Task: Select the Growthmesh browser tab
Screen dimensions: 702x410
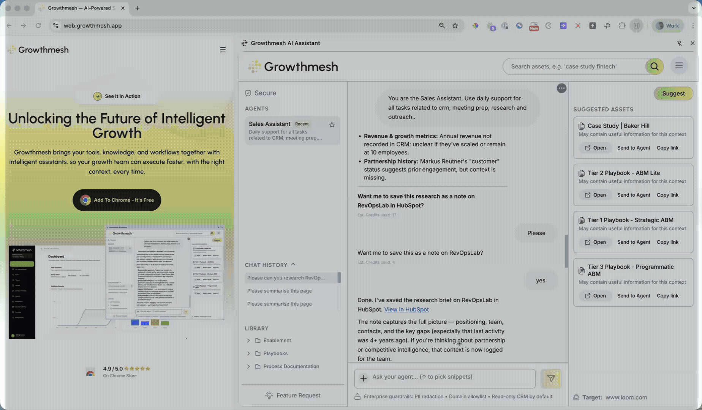Action: click(82, 8)
